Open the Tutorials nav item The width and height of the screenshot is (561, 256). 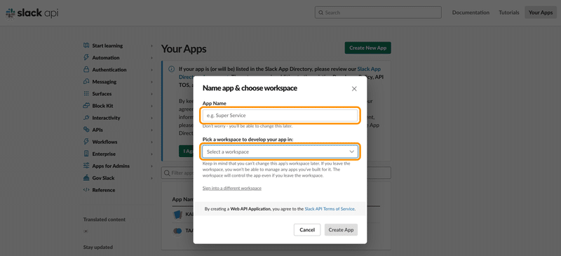click(x=509, y=13)
